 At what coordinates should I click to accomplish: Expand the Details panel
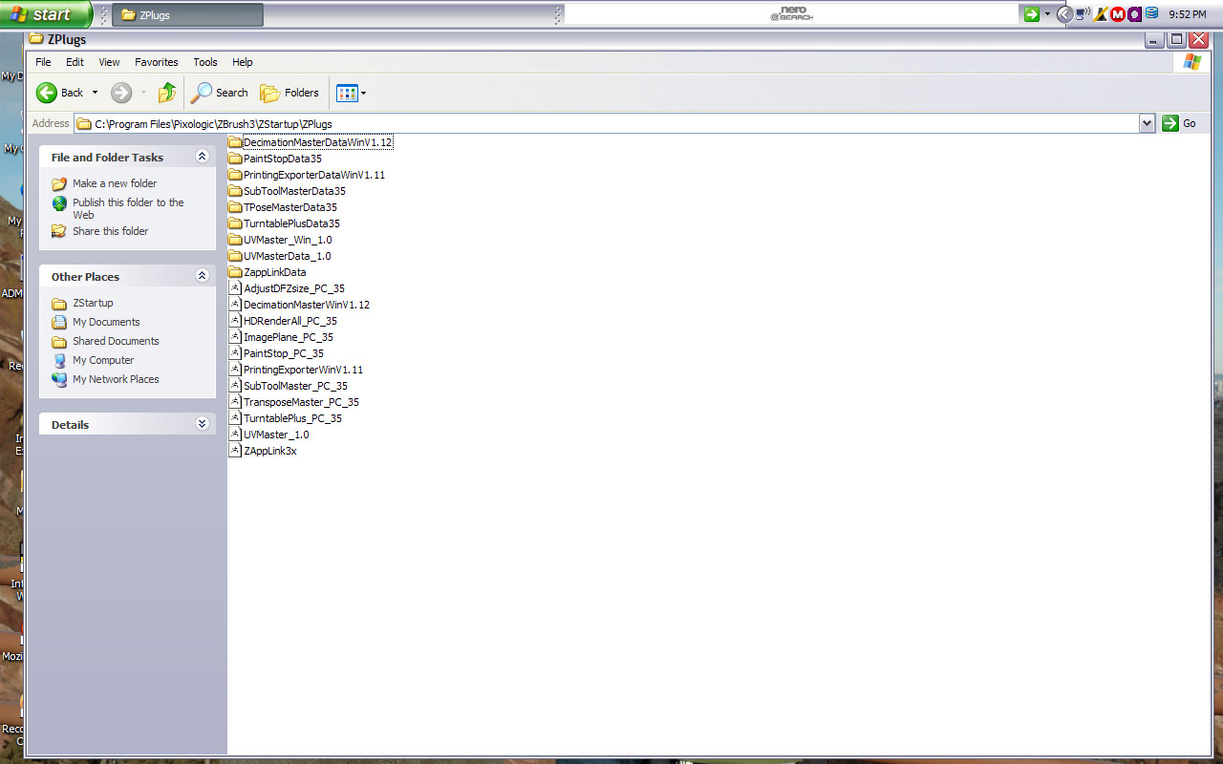pyautogui.click(x=202, y=424)
